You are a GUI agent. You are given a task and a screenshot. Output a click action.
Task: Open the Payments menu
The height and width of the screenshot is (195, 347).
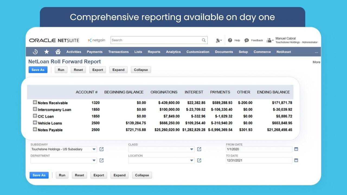click(95, 52)
